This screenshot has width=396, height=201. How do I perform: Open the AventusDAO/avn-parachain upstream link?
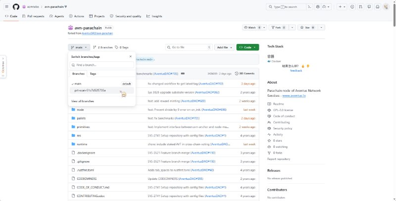click(x=97, y=33)
